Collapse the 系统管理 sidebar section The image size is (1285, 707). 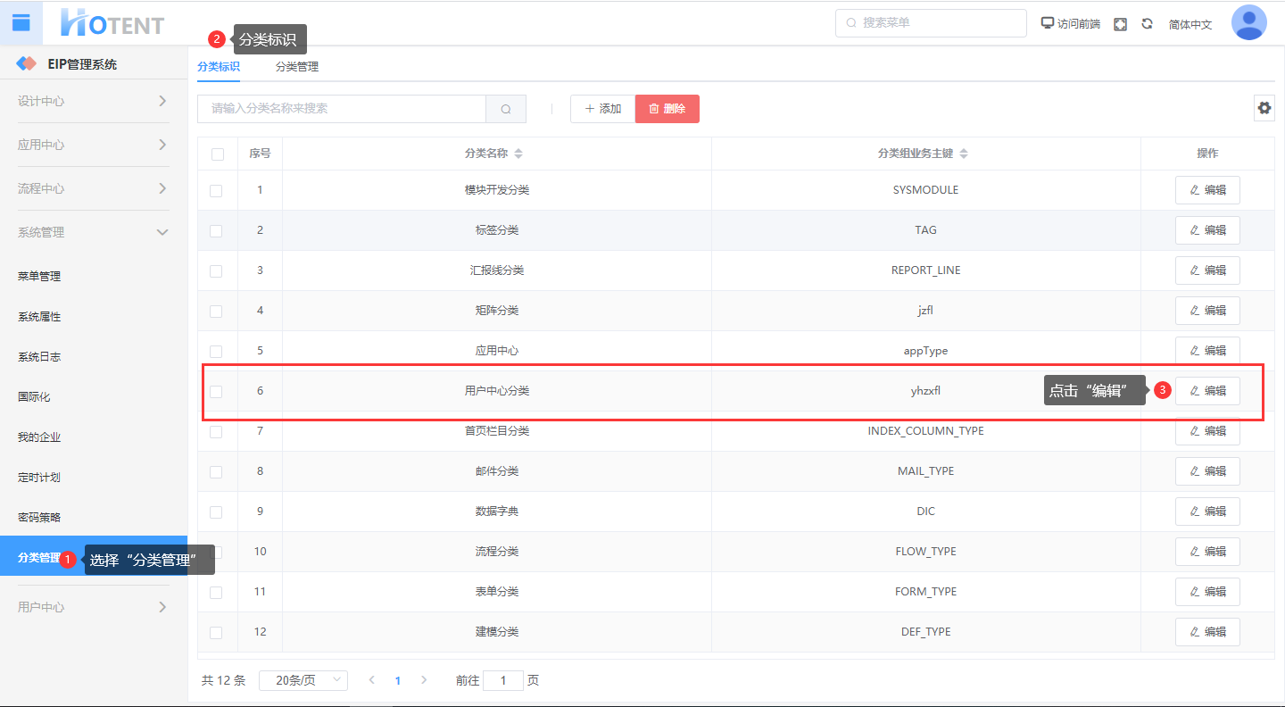93,232
